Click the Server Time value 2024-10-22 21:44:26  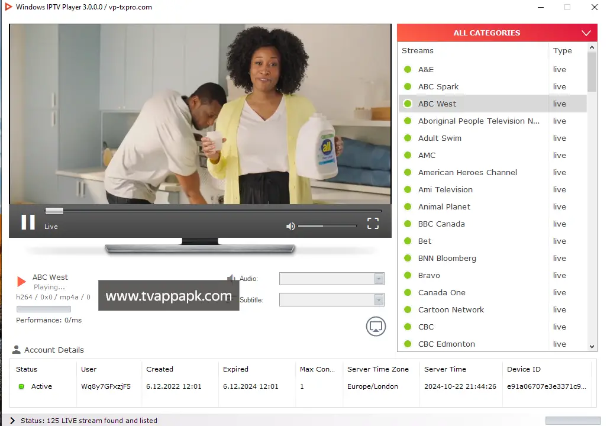click(460, 386)
